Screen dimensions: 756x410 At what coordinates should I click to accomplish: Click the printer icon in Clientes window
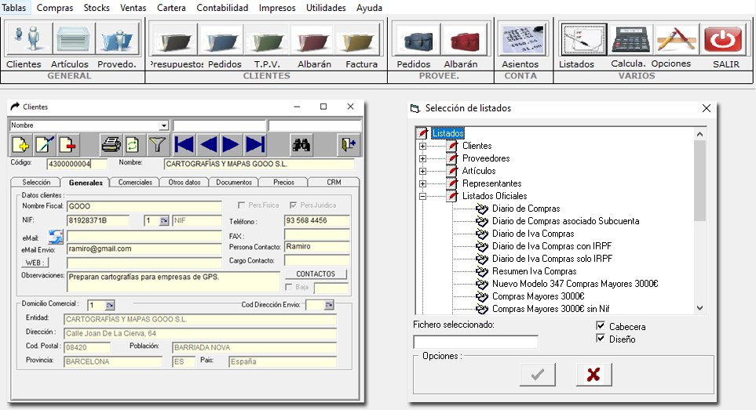[111, 144]
